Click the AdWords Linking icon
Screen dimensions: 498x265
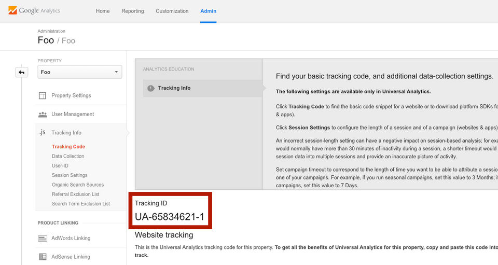point(43,239)
